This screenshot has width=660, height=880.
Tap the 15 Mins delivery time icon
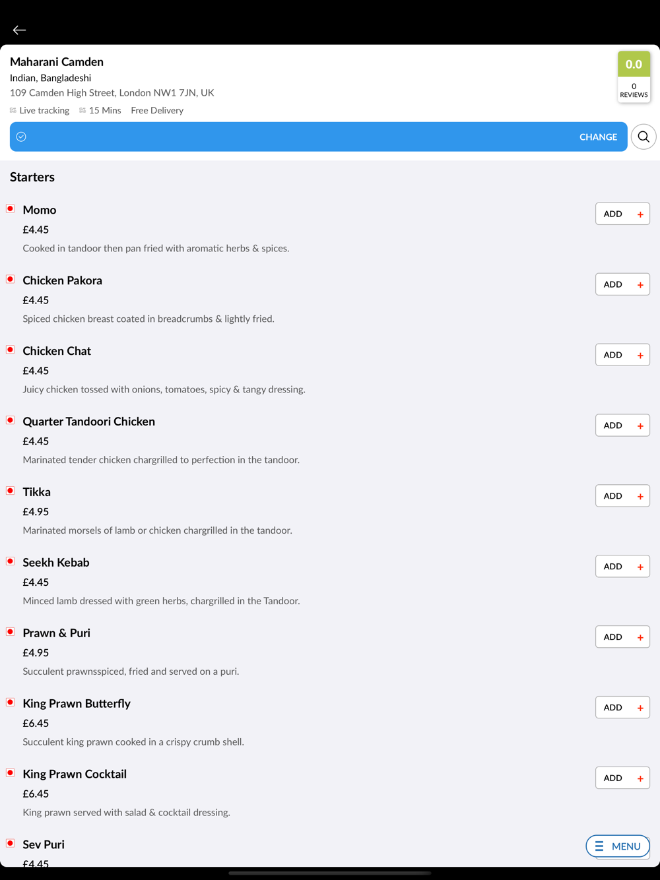(x=82, y=110)
